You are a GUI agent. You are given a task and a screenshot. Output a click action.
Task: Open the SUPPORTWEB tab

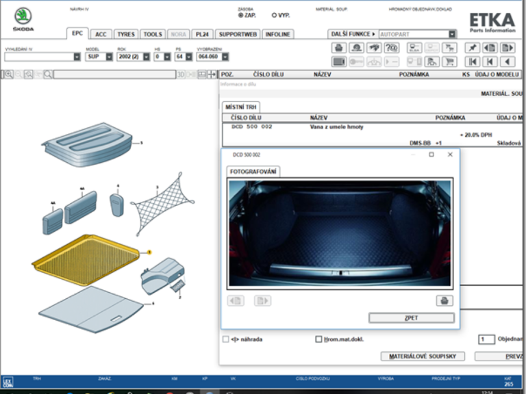[238, 34]
